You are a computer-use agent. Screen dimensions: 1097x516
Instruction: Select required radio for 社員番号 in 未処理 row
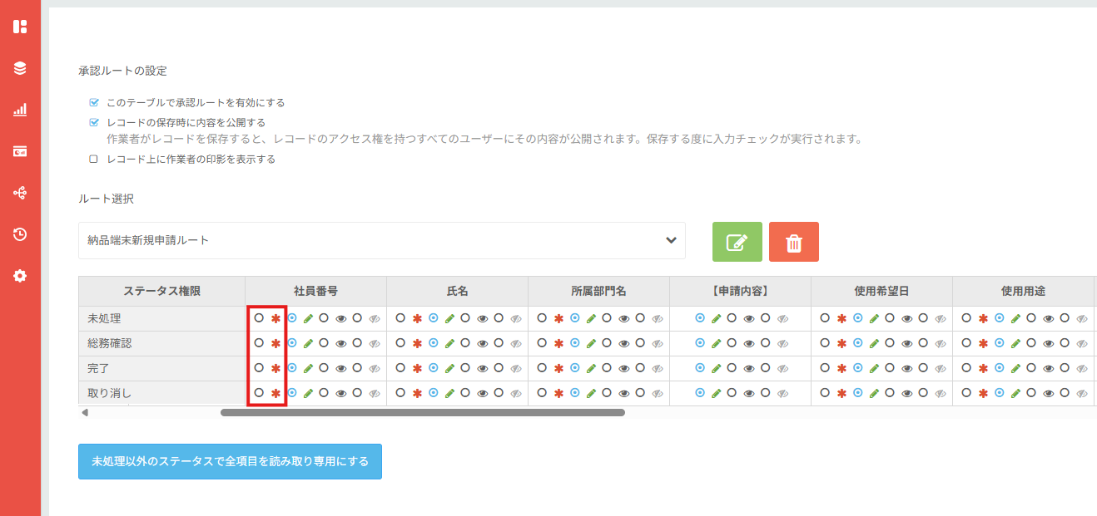pyautogui.click(x=259, y=318)
